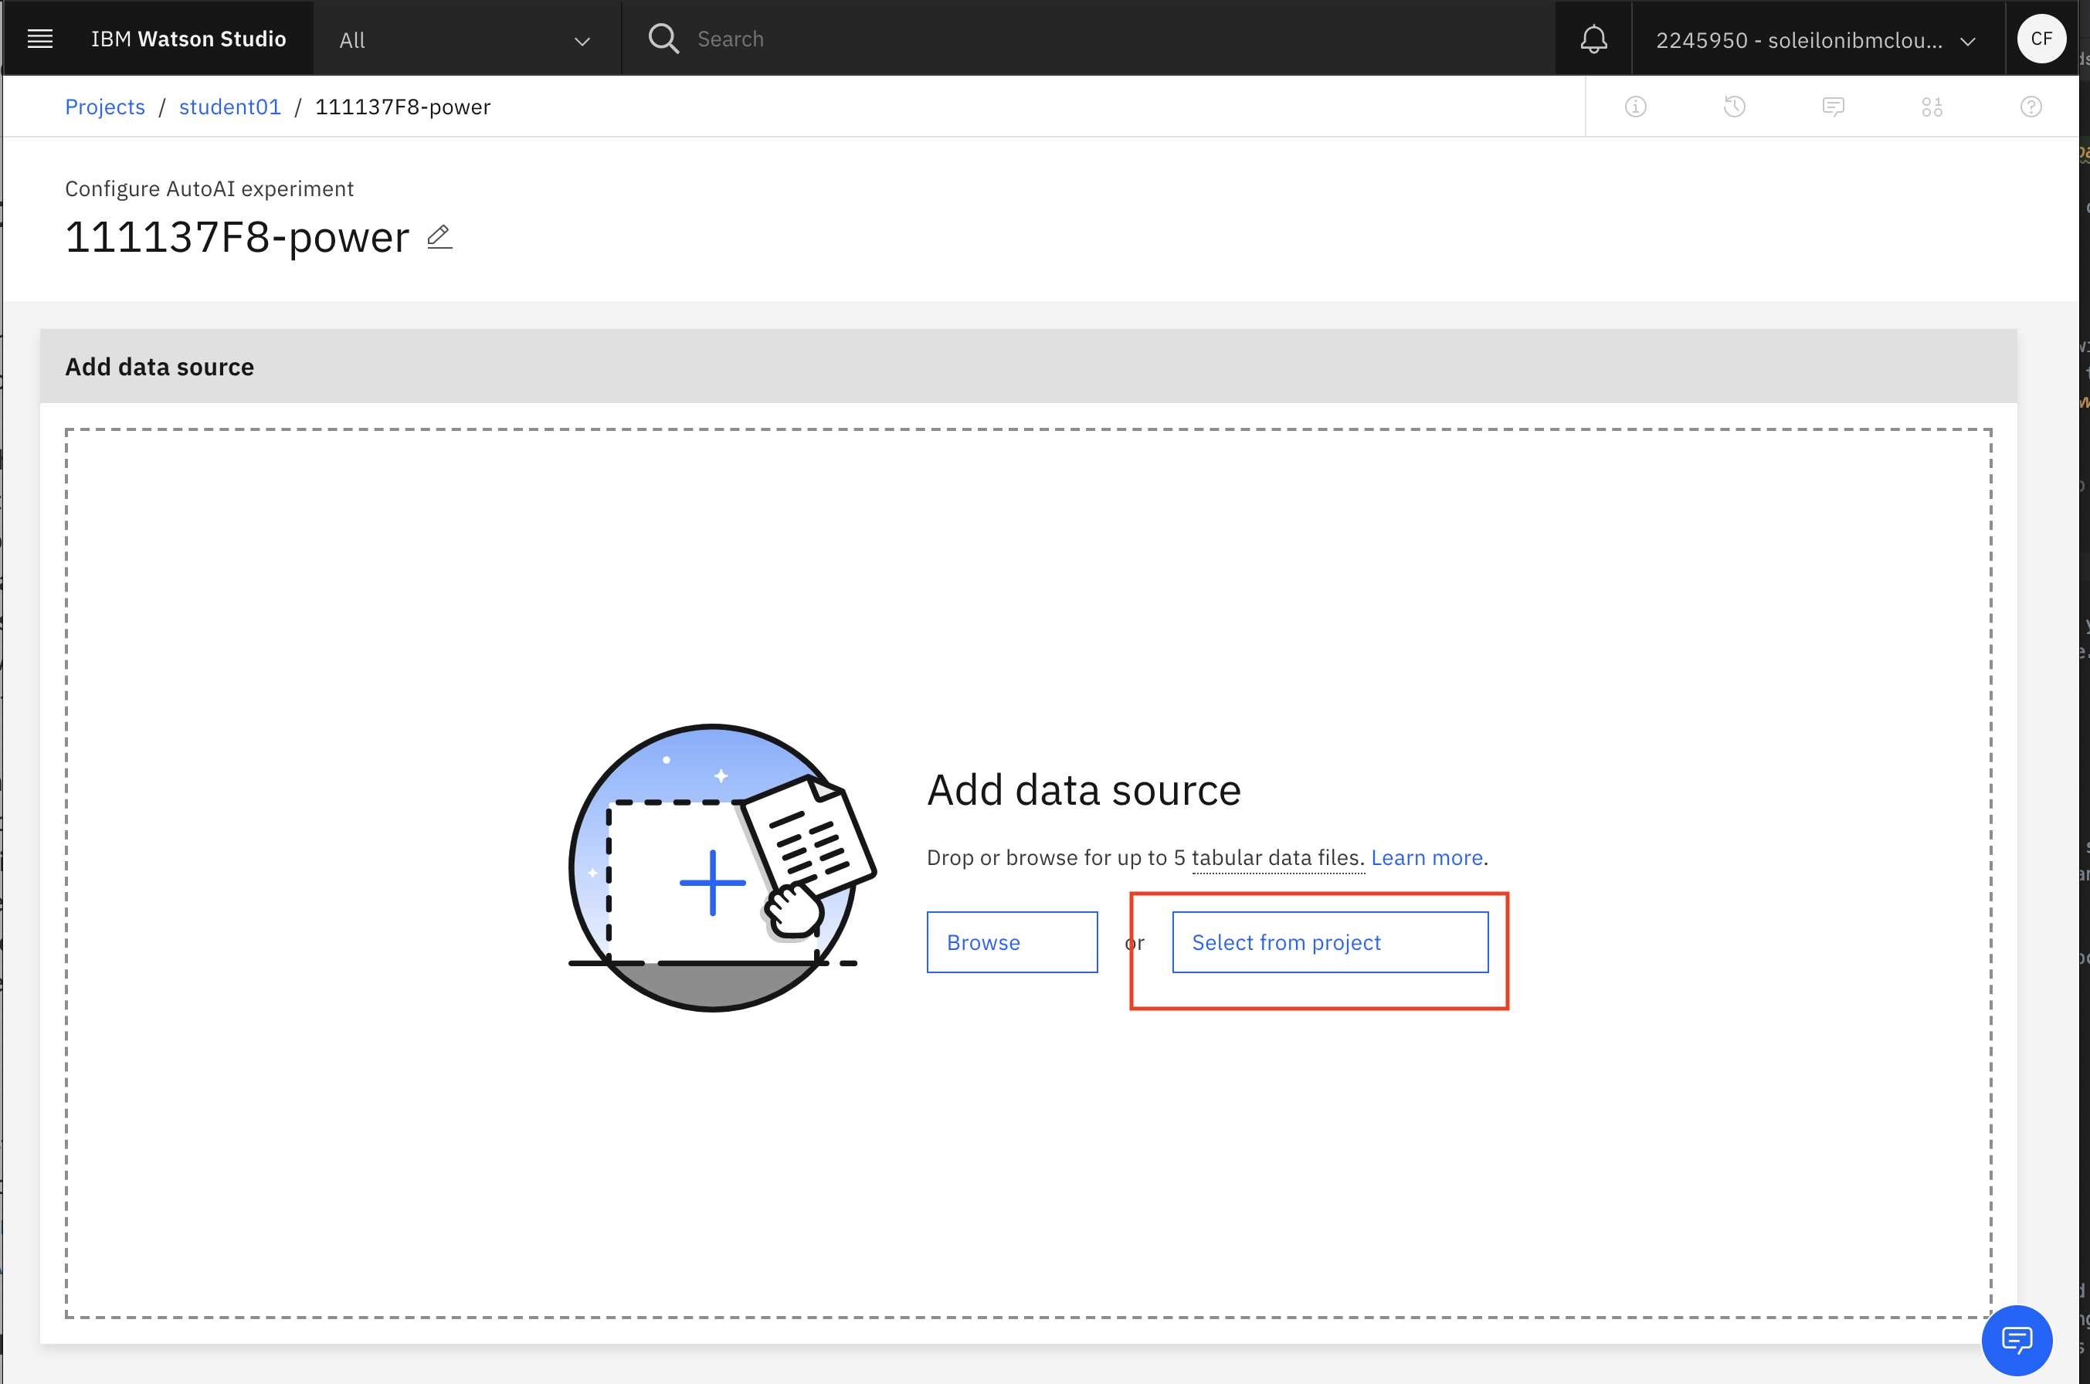Click the comments icon on toolbar
This screenshot has width=2090, height=1384.
pyautogui.click(x=1832, y=107)
